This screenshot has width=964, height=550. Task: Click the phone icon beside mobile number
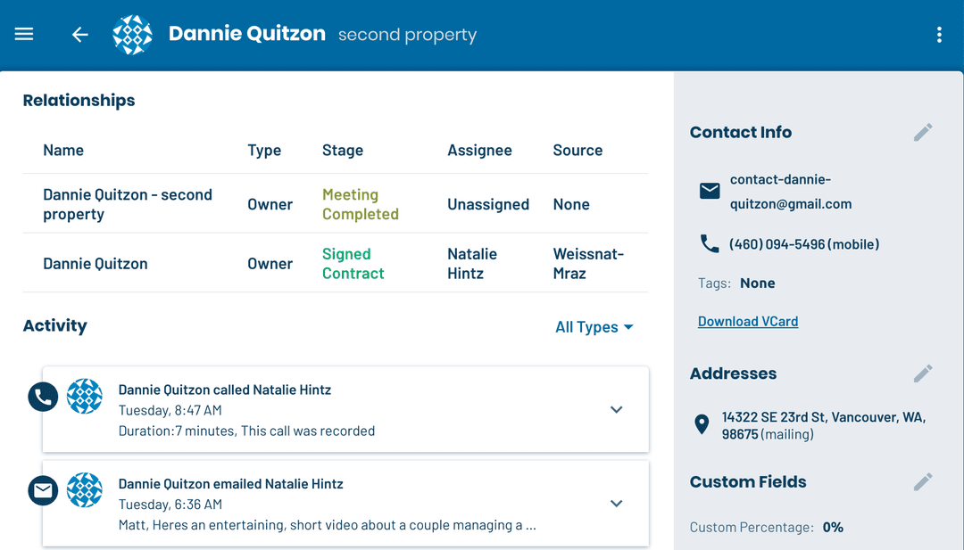tap(710, 243)
